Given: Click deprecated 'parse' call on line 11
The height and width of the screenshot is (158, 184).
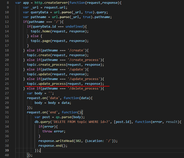Looking at the screenshot, I should (65, 17).
